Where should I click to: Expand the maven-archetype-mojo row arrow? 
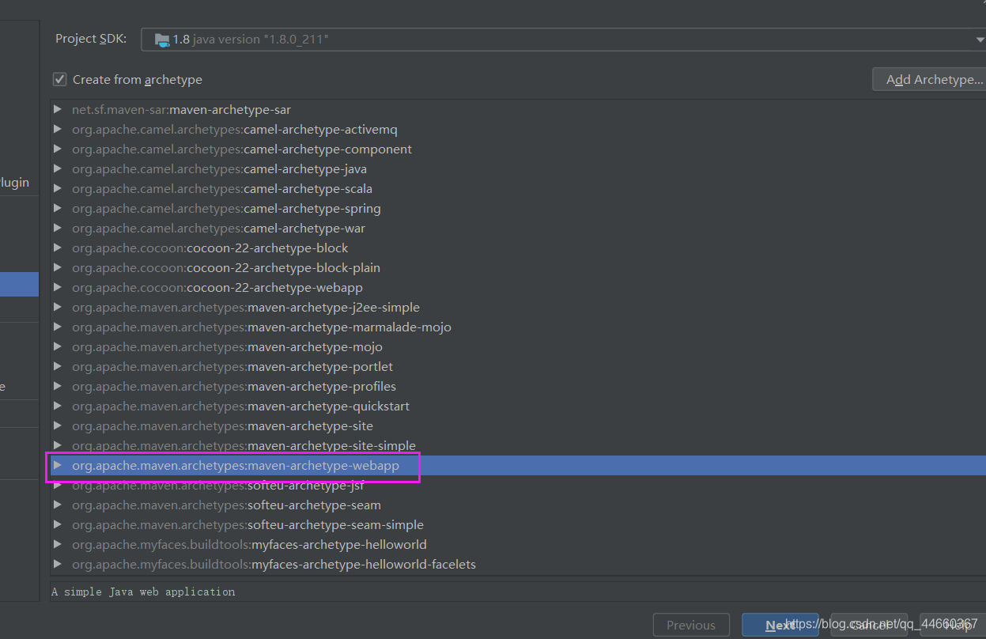(x=57, y=346)
